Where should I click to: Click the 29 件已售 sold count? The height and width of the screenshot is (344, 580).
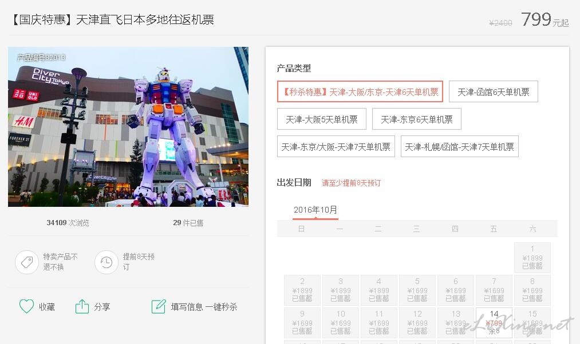click(x=188, y=222)
